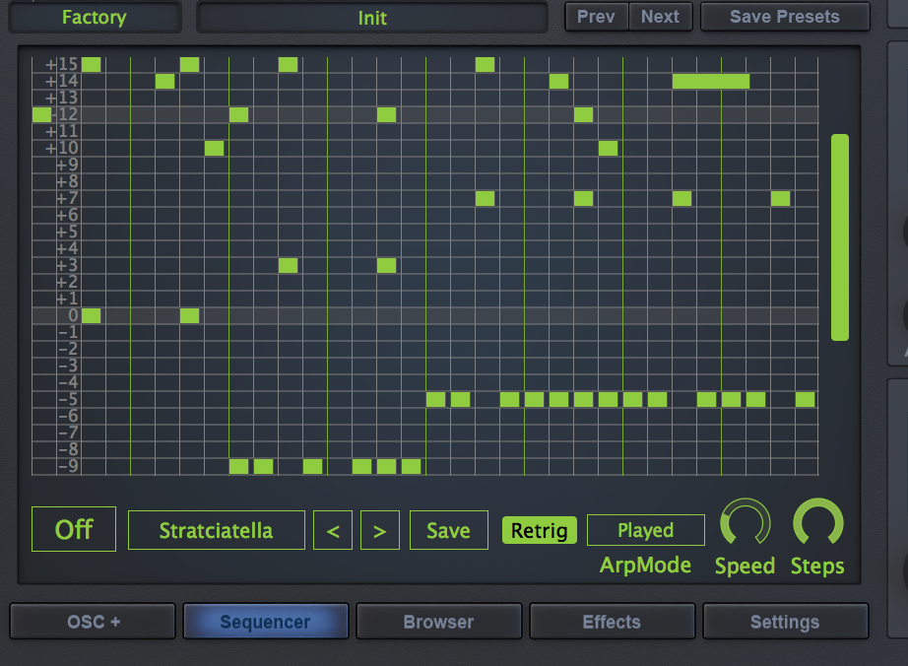Open the Init preset name dropdown
The image size is (908, 666).
372,18
